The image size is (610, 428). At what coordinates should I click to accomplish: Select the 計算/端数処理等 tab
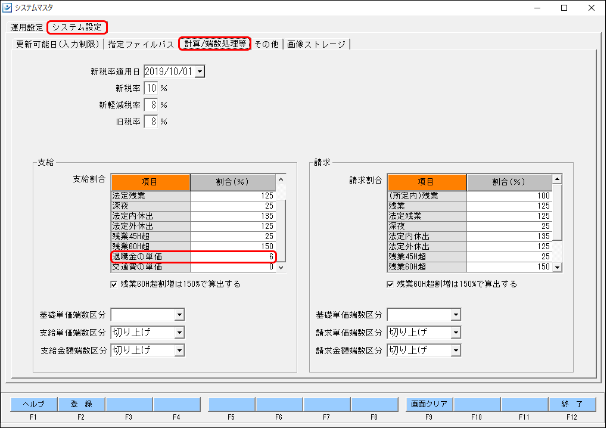coord(214,44)
